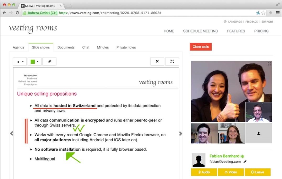Enter browser fullscreen via top-right arrows

(278, 5)
